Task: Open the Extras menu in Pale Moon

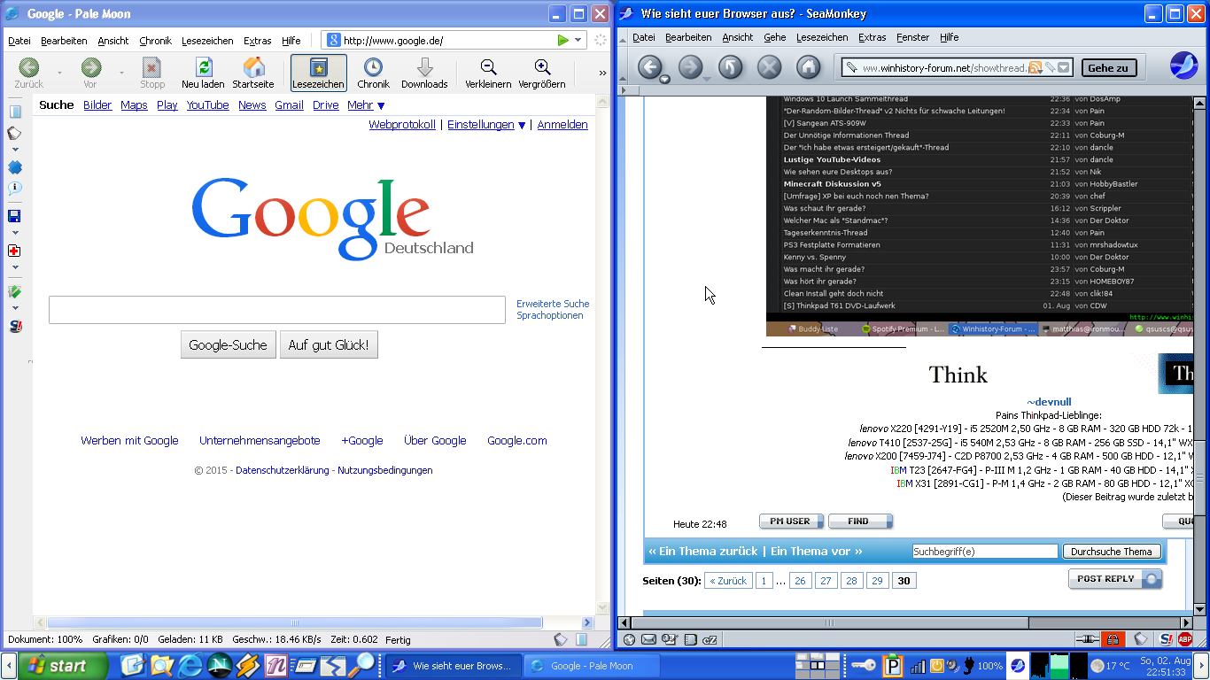Action: [257, 41]
